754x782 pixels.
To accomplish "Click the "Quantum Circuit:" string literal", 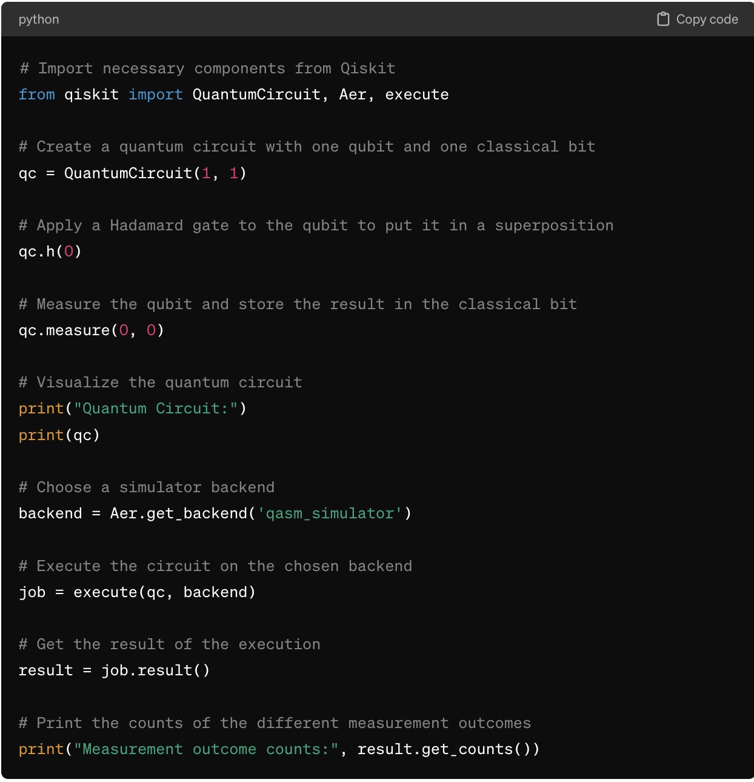I will (x=155, y=409).
